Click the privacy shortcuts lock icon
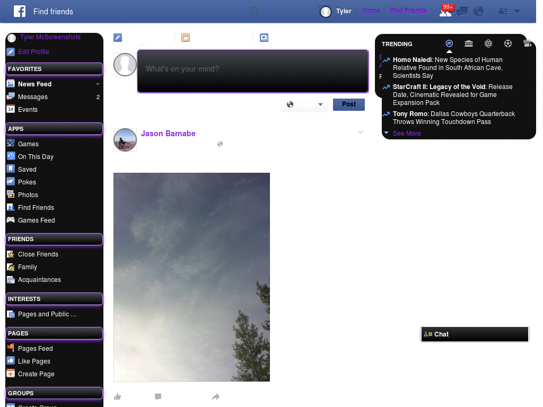Image resolution: width=543 pixels, height=407 pixels. click(503, 11)
